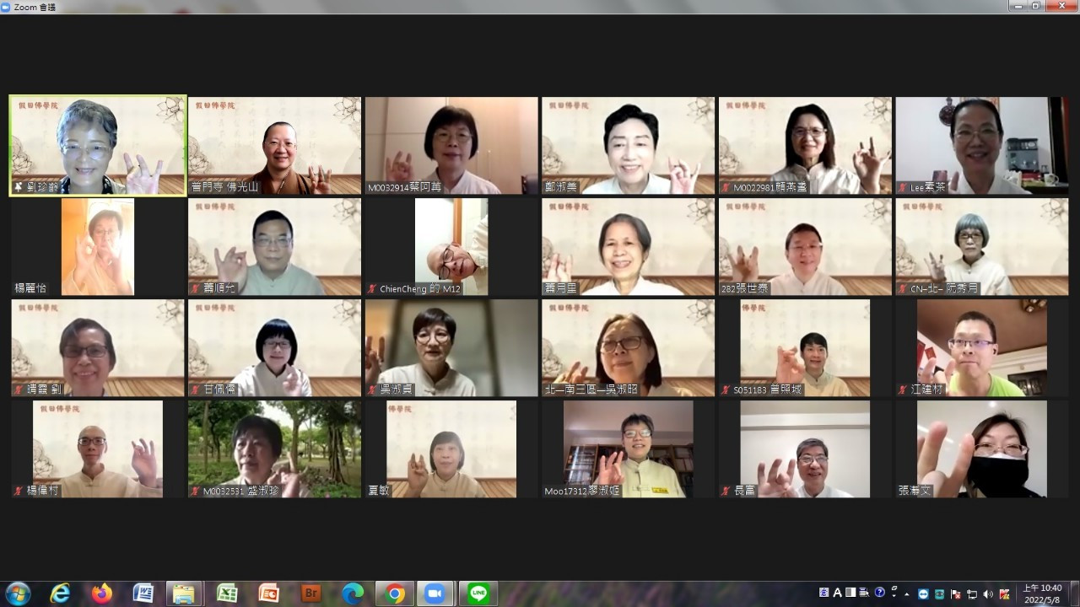This screenshot has width=1080, height=607.
Task: Open Mozilla Firefox from taskbar
Action: click(x=102, y=594)
